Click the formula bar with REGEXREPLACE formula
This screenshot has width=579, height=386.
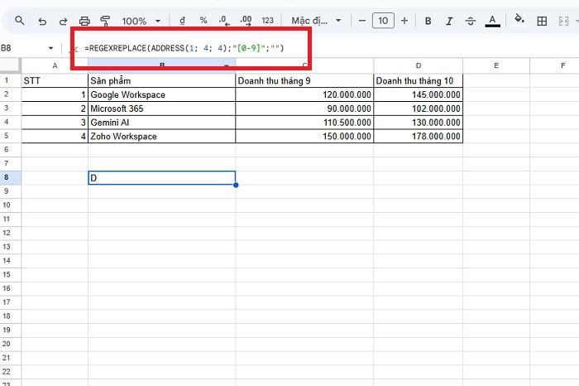pos(184,48)
